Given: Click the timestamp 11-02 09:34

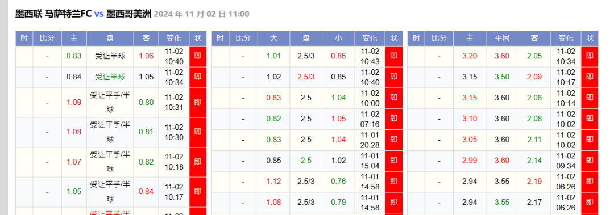Looking at the screenshot, I should (566, 161).
